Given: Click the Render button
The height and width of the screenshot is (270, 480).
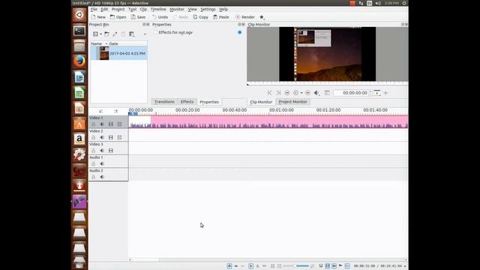Looking at the screenshot, I should 245,17.
